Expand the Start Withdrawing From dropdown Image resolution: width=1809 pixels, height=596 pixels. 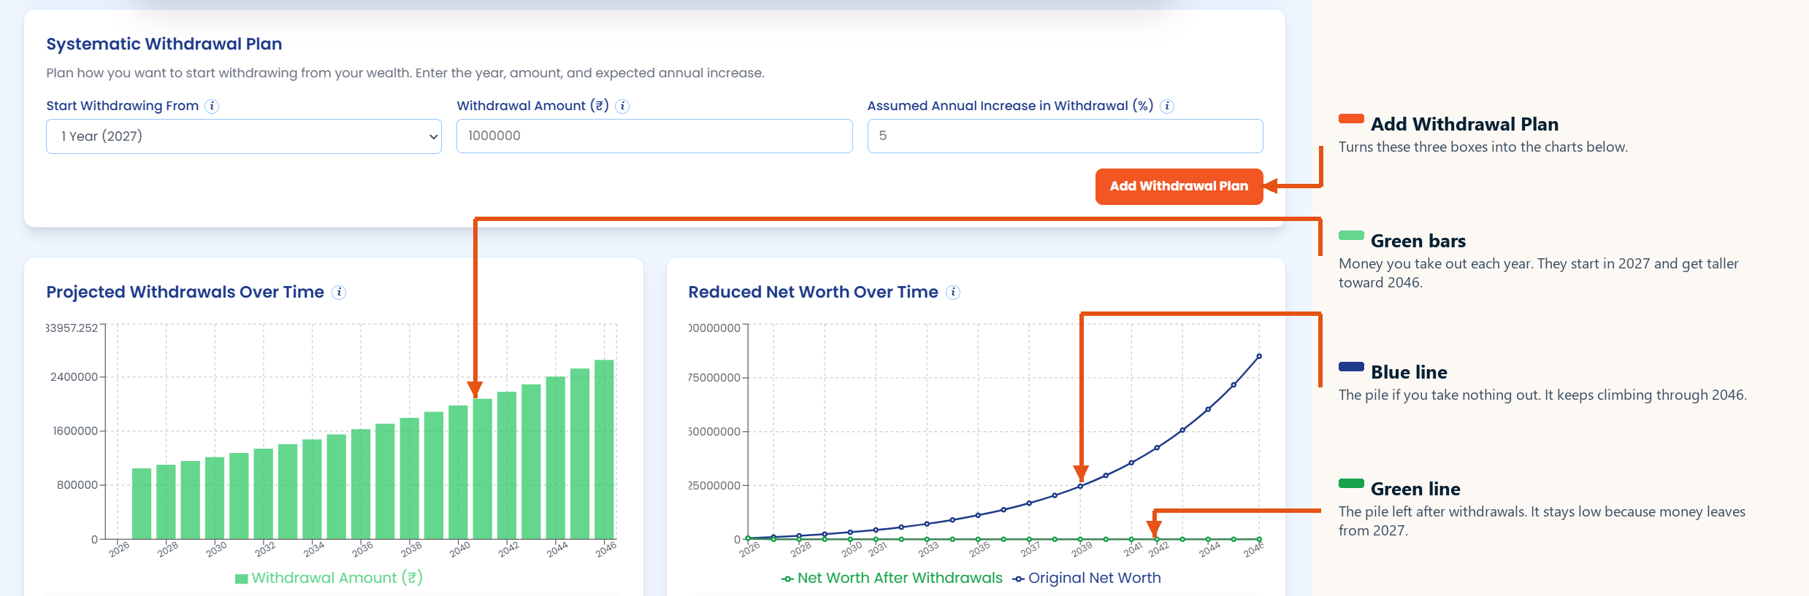point(244,136)
